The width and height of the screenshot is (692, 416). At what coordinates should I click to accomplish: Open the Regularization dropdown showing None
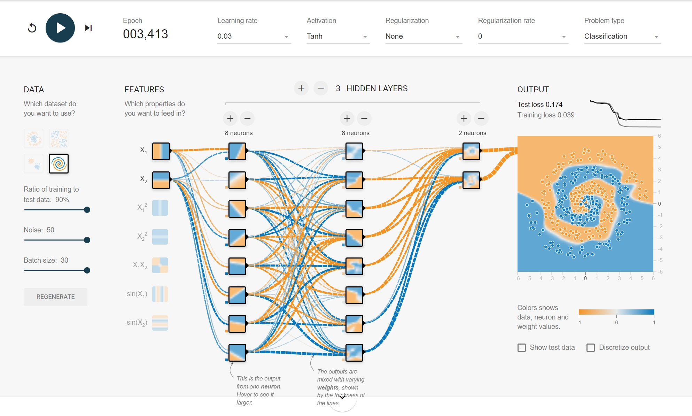pyautogui.click(x=423, y=36)
